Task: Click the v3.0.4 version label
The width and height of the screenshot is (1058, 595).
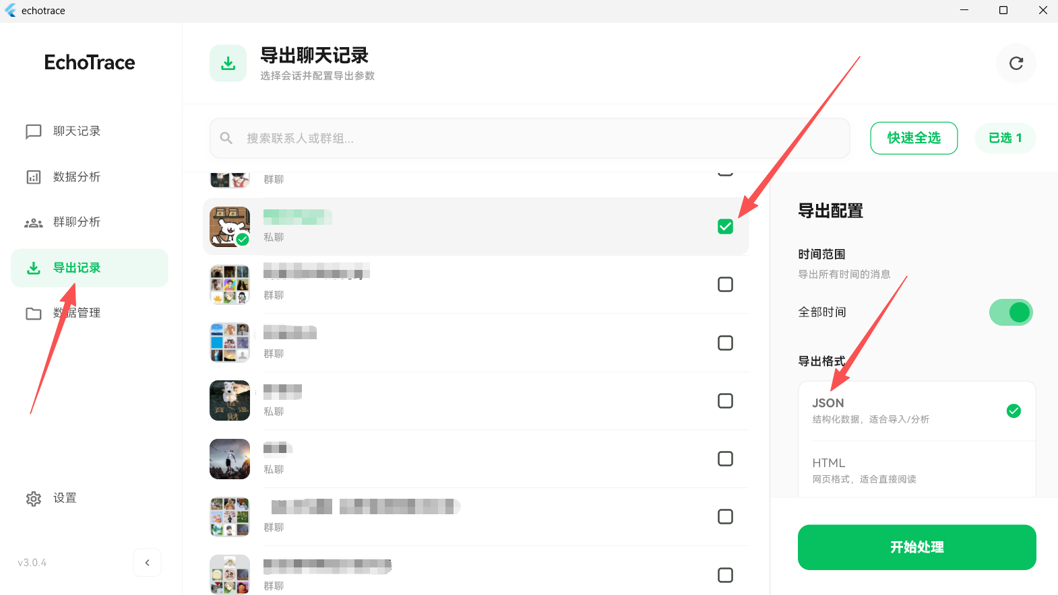Action: click(x=32, y=563)
